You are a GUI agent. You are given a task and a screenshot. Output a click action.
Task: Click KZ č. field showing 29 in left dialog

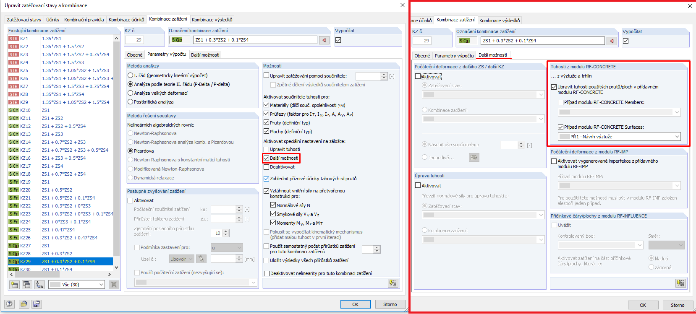click(134, 40)
